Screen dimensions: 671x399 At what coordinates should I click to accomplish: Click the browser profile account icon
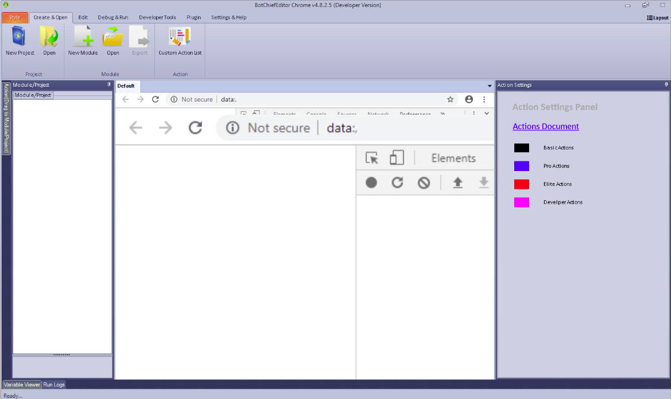[469, 99]
